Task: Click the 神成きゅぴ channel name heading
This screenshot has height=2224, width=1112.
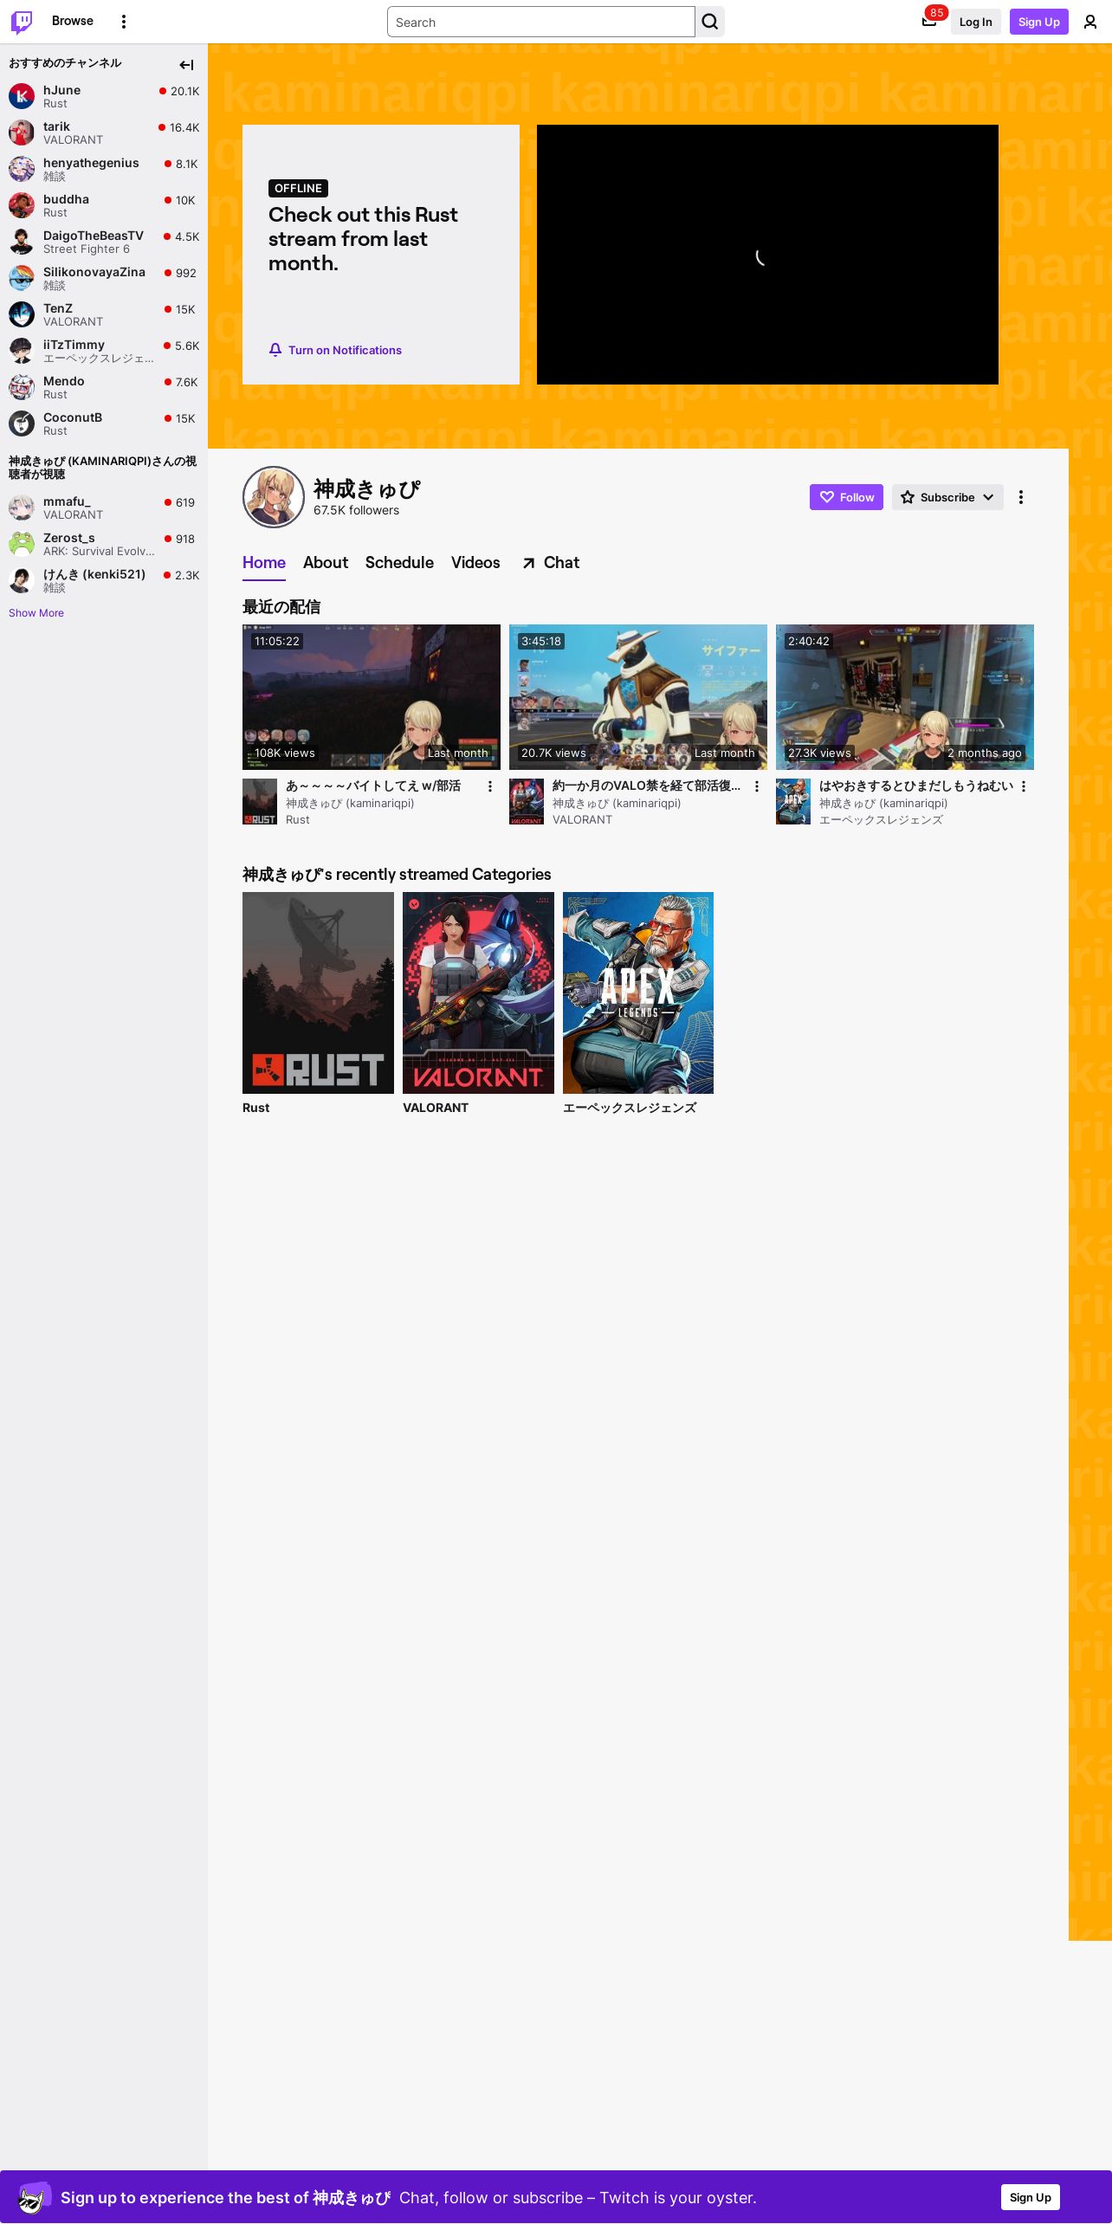Action: pos(366,489)
